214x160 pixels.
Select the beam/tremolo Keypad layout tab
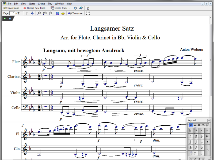pyautogui.click(x=199, y=125)
